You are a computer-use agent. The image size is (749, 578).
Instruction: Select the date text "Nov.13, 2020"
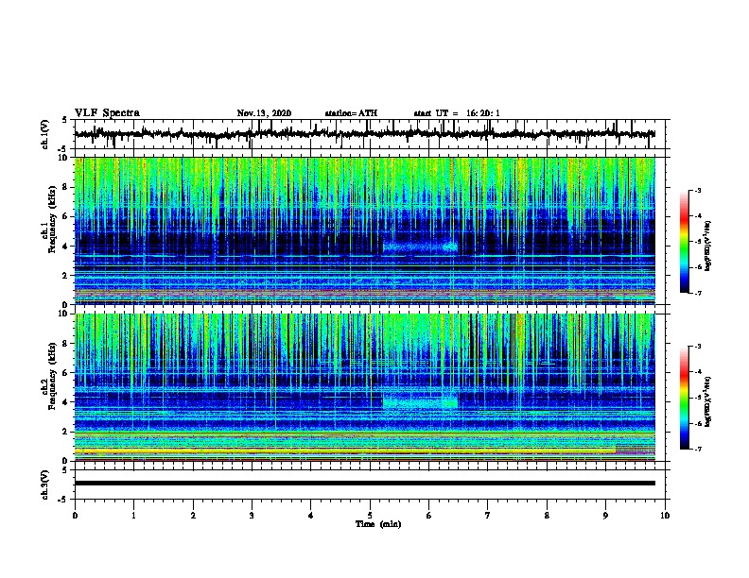click(x=264, y=113)
